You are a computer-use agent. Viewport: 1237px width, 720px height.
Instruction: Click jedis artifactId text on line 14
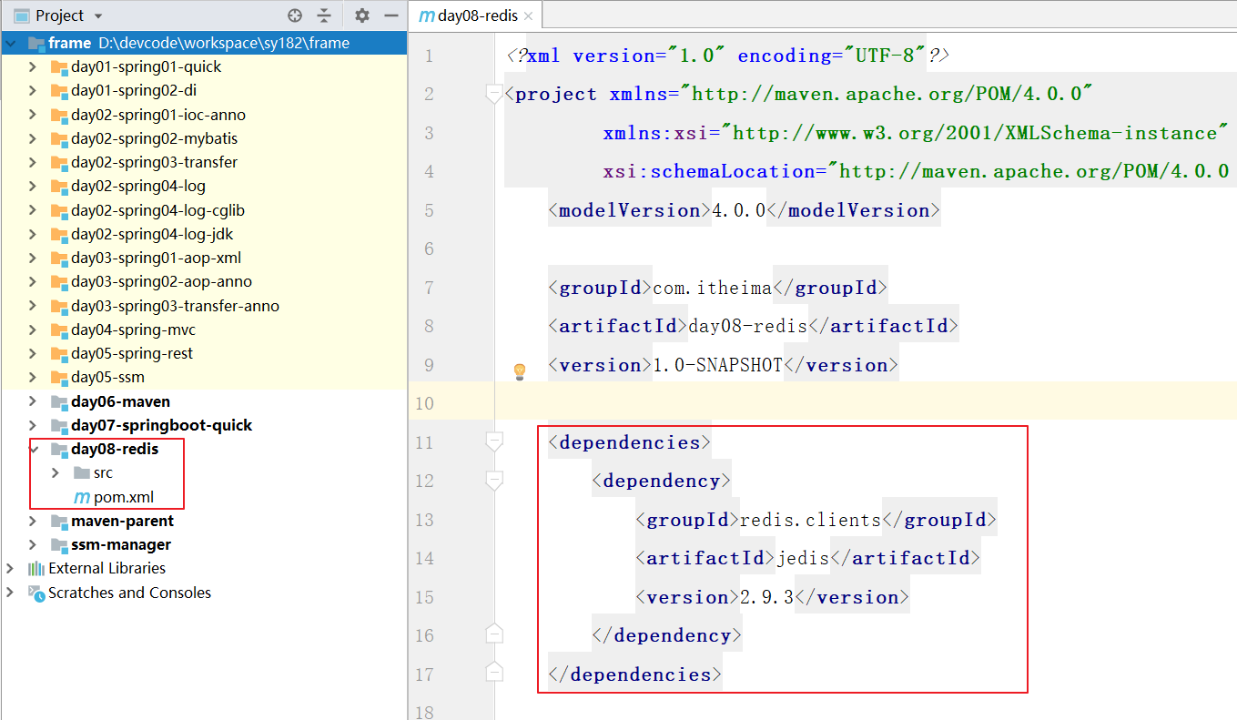coord(803,558)
